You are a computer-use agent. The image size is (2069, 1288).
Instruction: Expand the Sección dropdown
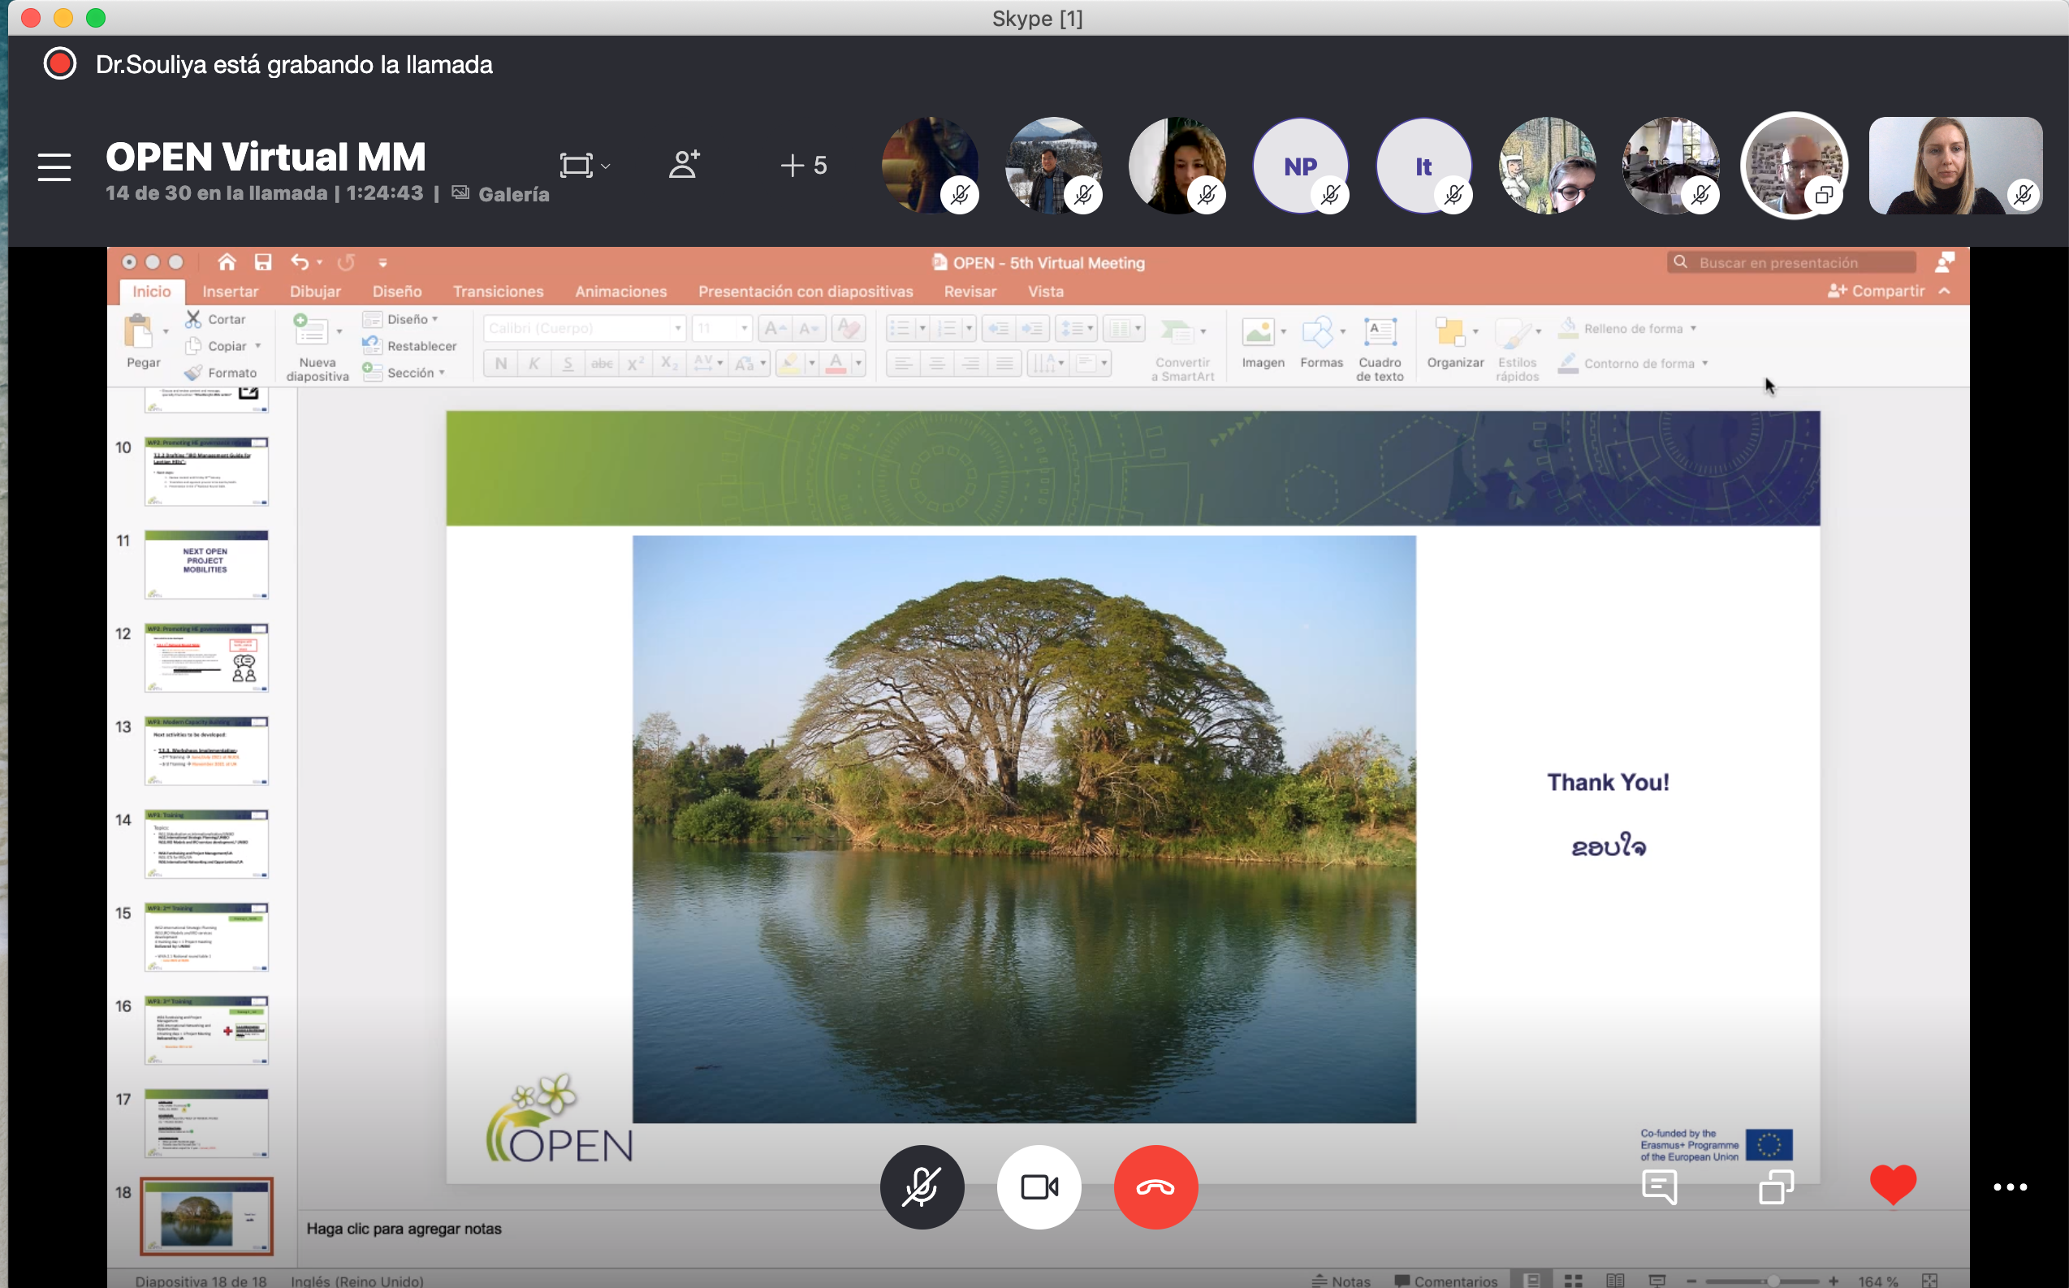click(416, 372)
